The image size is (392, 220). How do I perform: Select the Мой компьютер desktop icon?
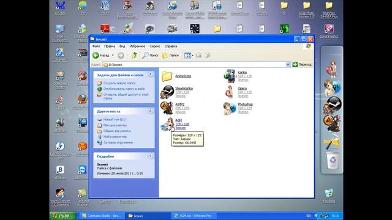[60, 33]
